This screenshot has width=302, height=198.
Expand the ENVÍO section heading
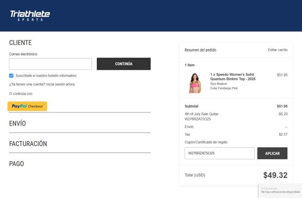coord(17,123)
